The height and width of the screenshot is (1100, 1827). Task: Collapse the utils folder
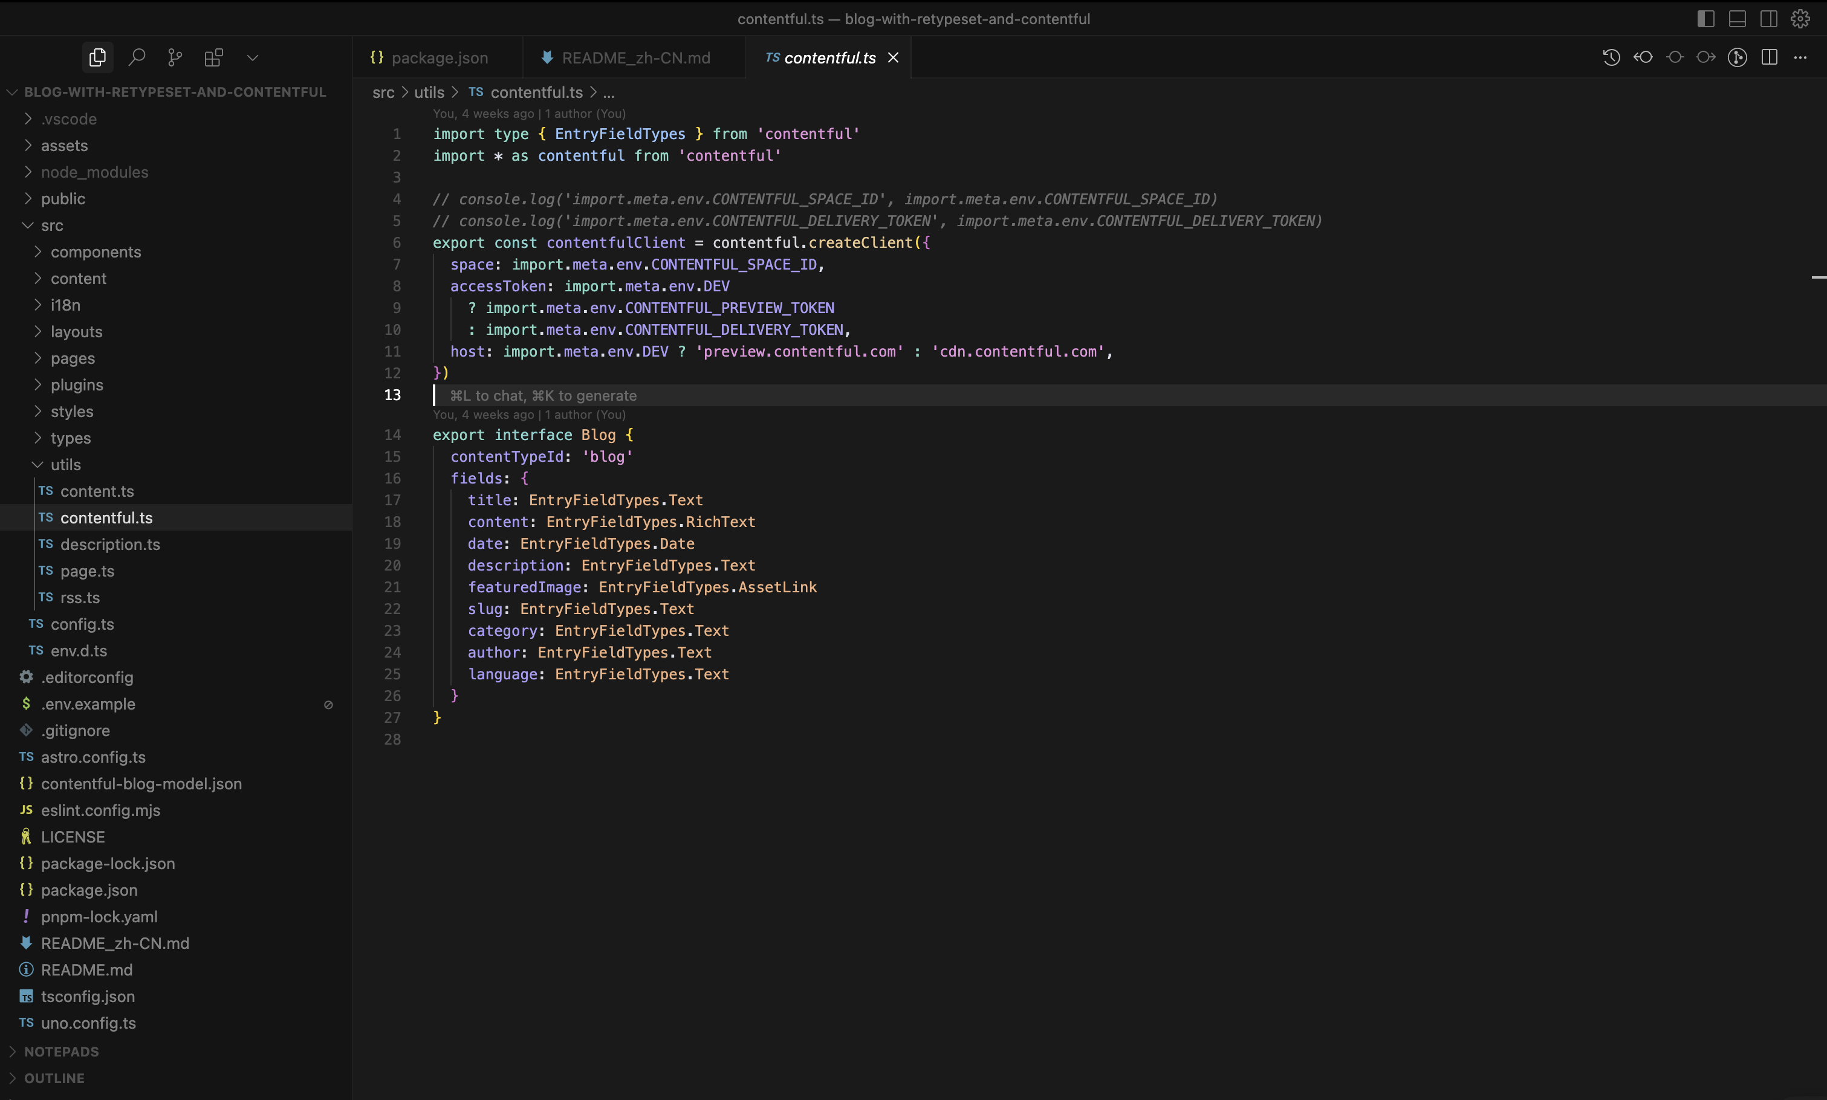point(65,465)
